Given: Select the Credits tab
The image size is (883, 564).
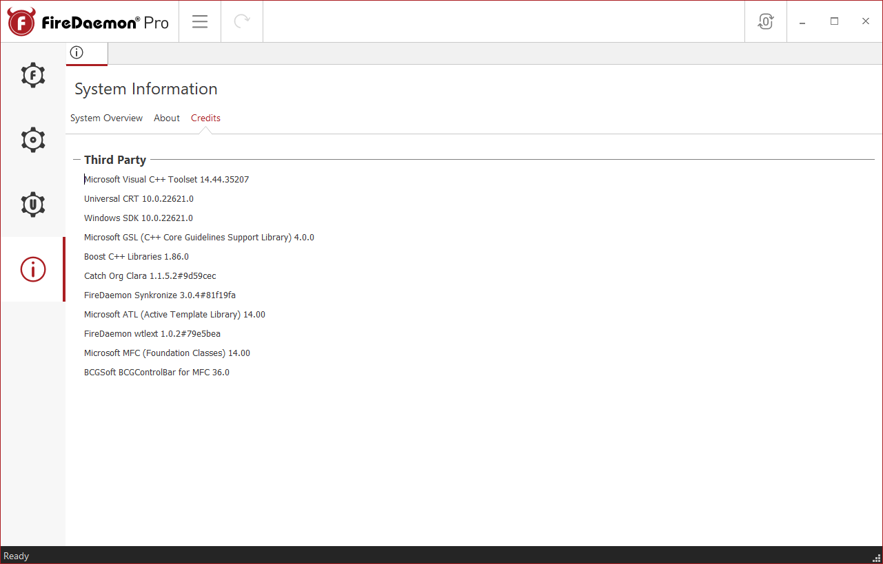Looking at the screenshot, I should coord(205,118).
